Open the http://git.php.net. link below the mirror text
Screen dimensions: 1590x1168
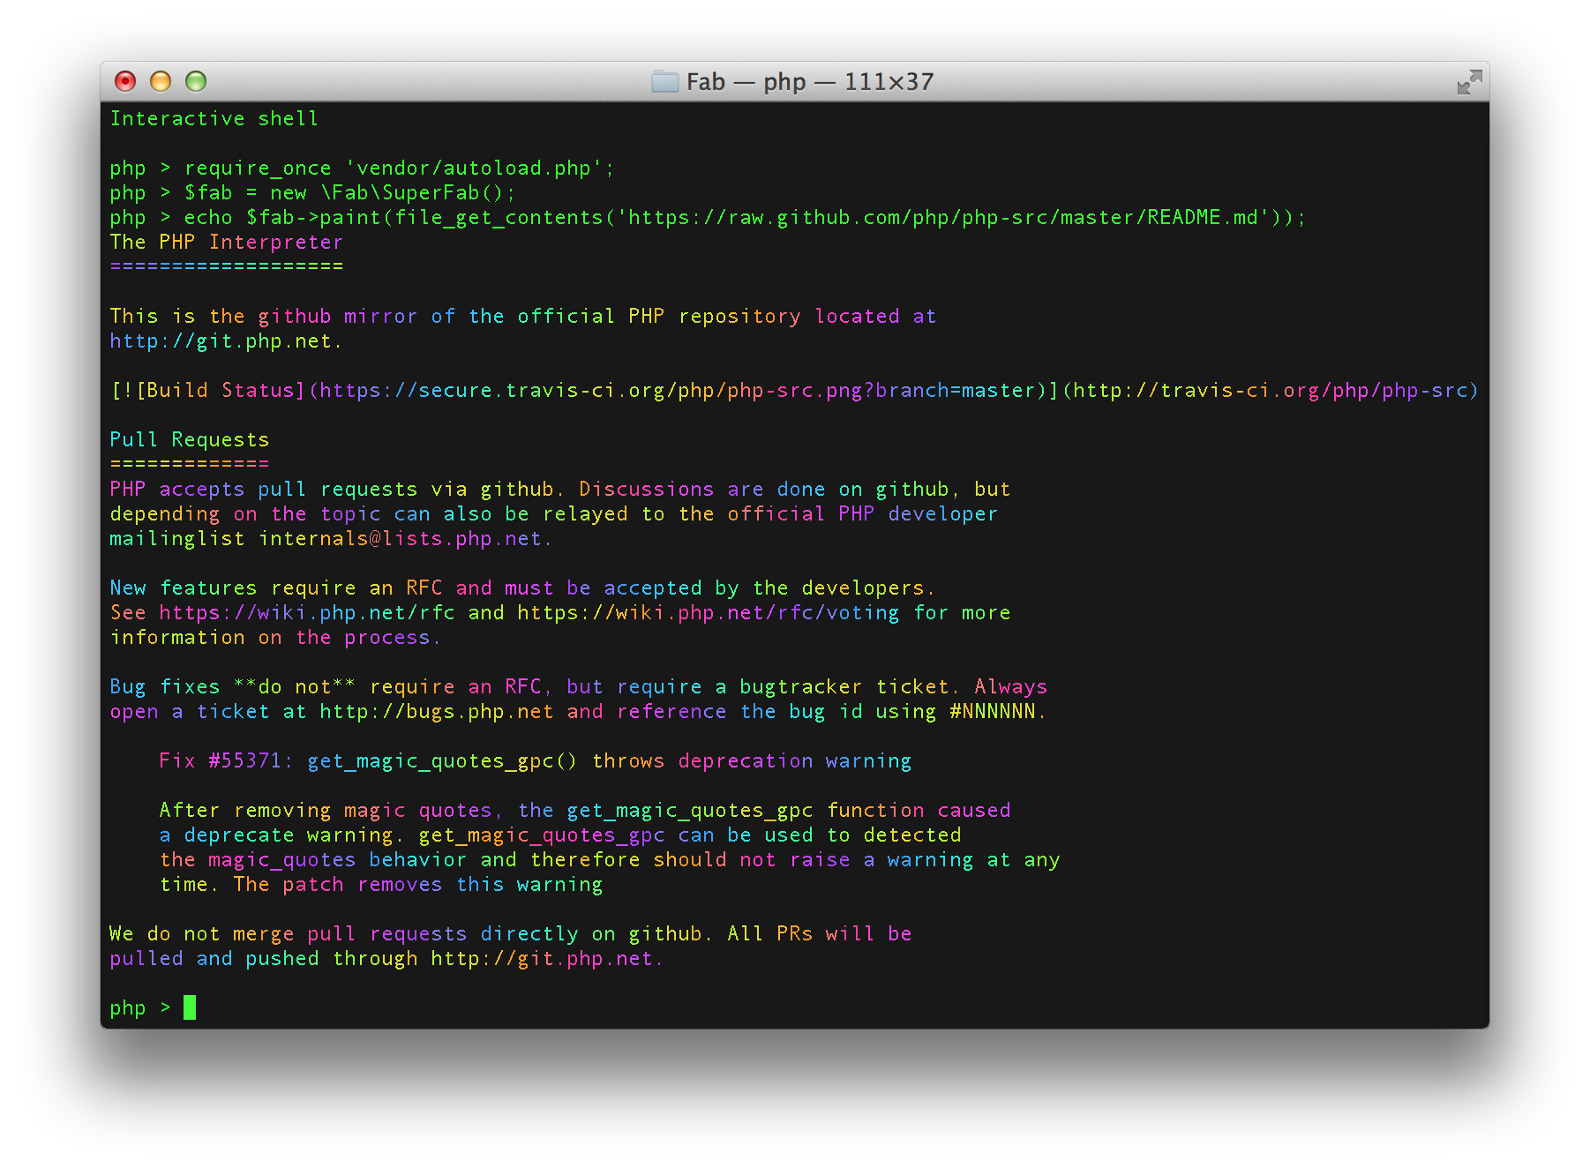click(225, 341)
